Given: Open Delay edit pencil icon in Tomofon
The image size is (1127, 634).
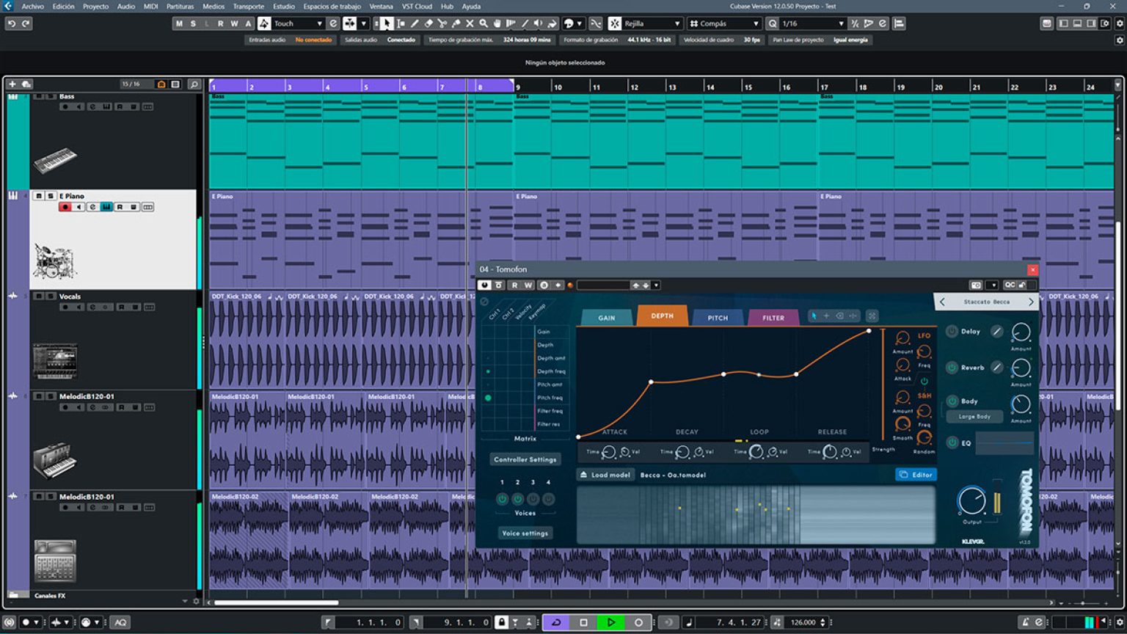Looking at the screenshot, I should (996, 332).
